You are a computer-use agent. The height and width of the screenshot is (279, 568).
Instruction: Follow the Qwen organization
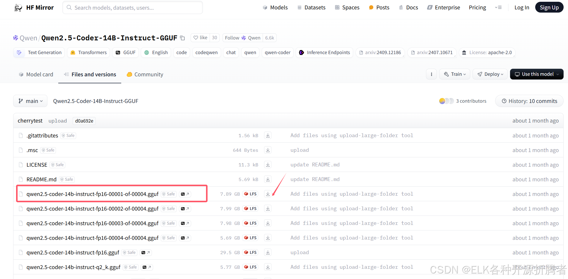pos(242,38)
